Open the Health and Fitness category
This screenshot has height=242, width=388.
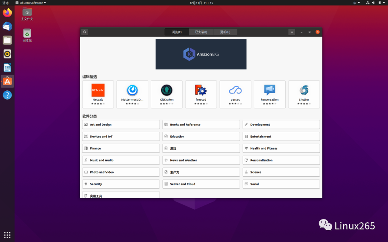coord(281,148)
